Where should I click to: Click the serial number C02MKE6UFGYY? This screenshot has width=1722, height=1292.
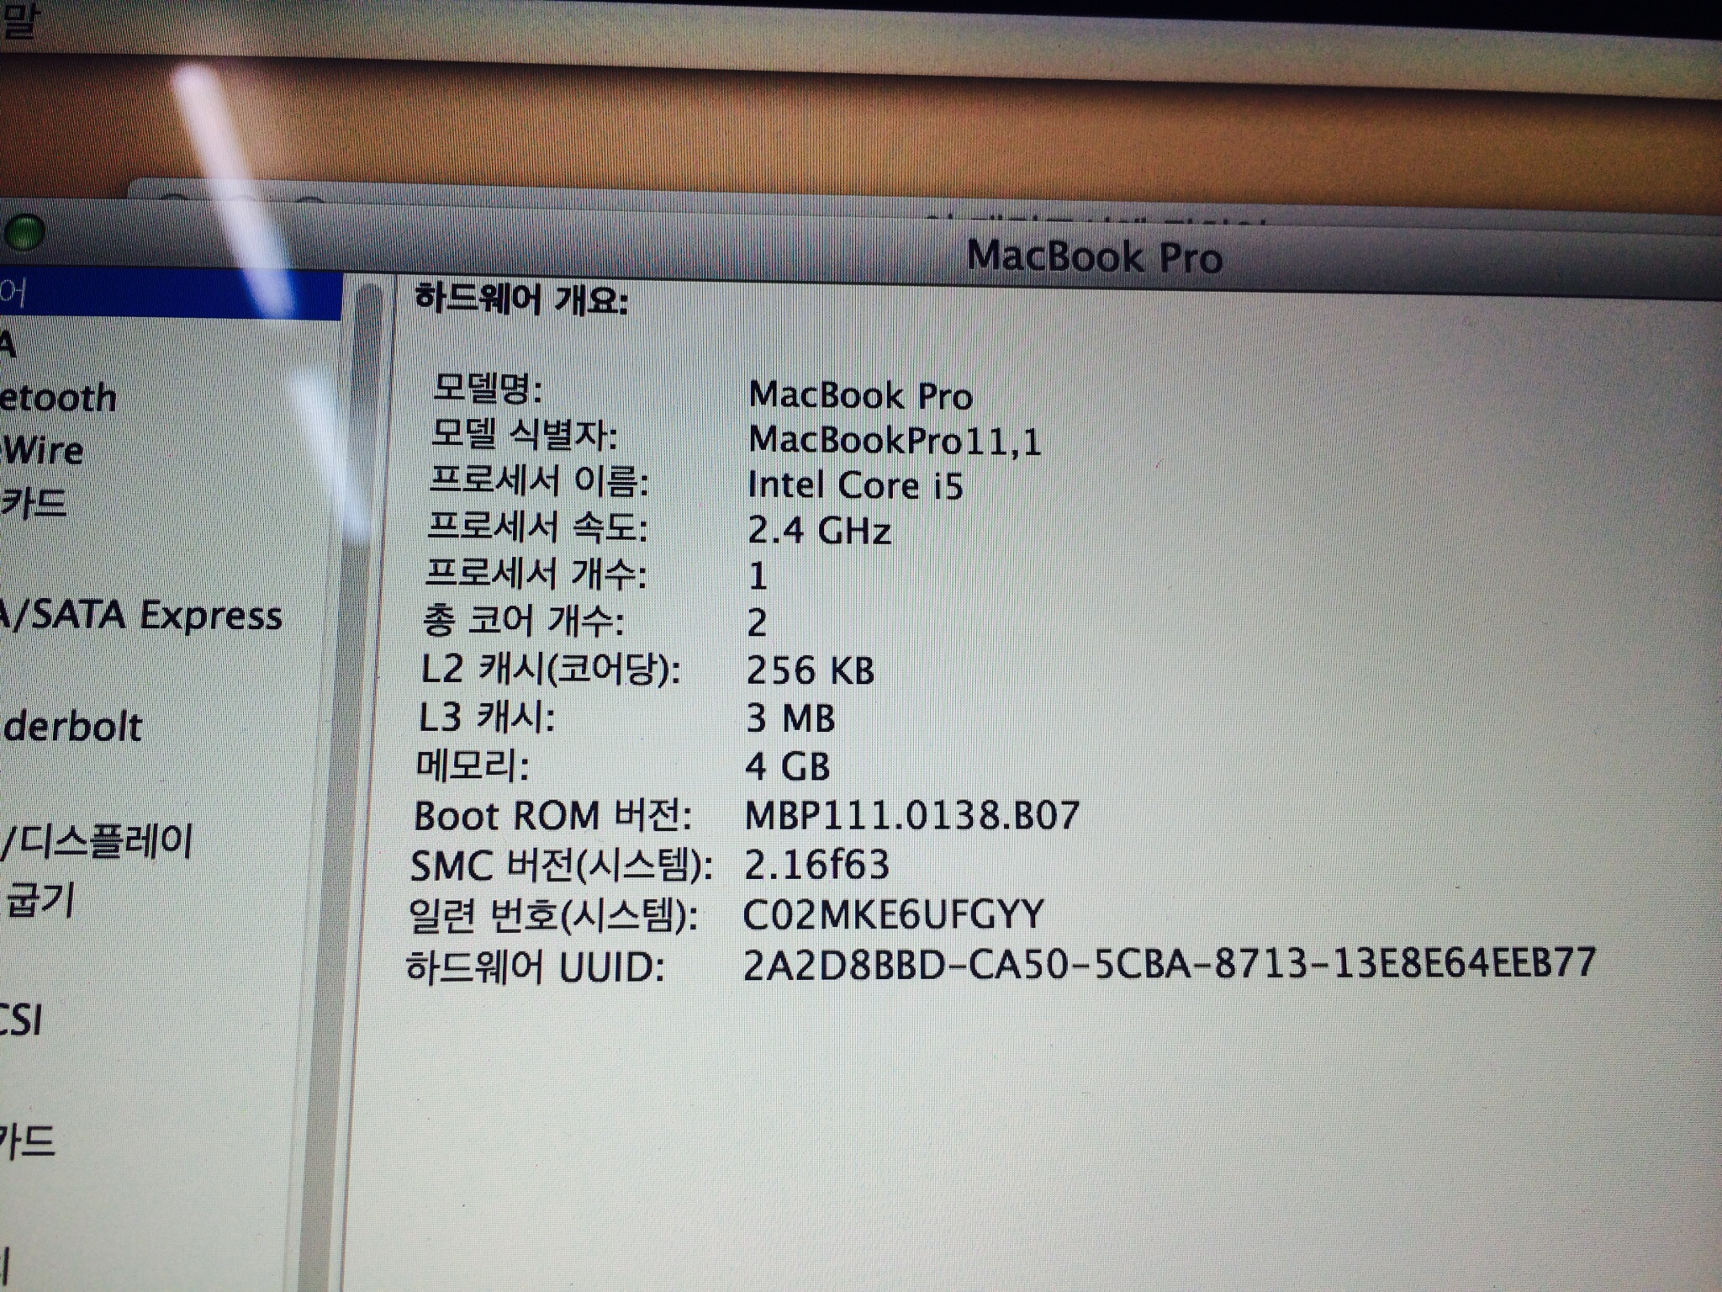click(x=893, y=915)
